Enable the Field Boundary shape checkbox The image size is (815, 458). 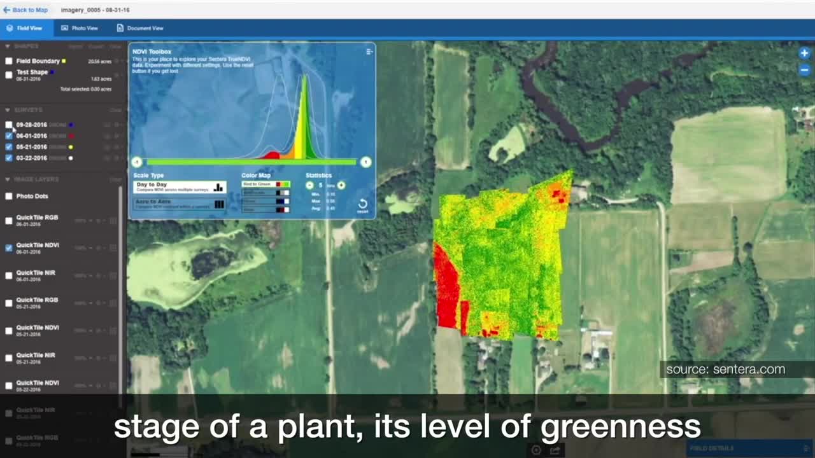[x=9, y=61]
